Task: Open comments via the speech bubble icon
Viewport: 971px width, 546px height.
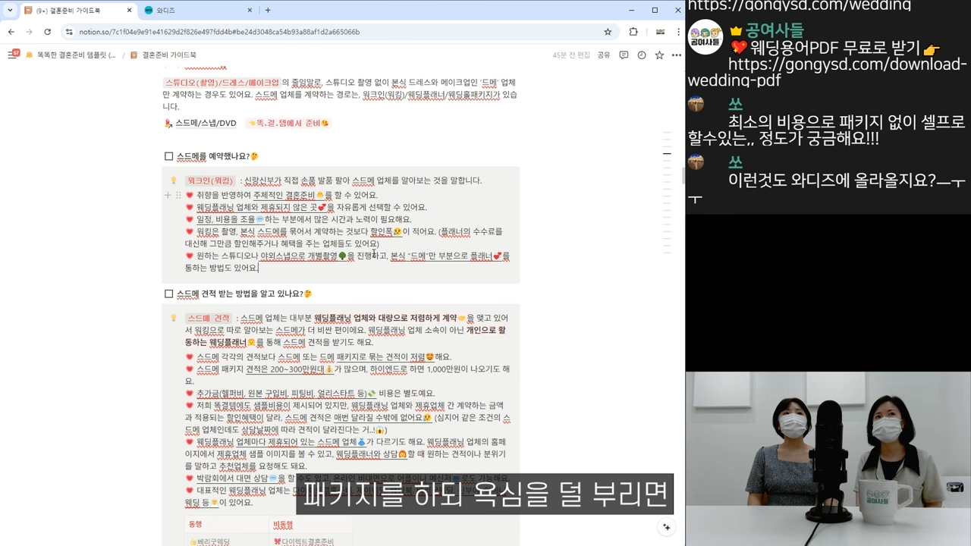Action: [x=624, y=55]
